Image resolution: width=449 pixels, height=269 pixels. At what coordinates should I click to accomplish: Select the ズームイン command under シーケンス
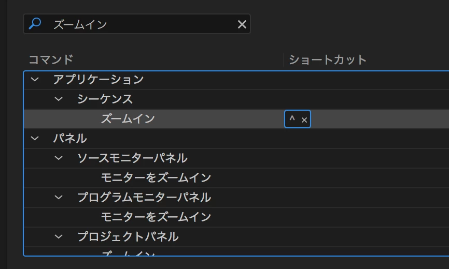128,119
